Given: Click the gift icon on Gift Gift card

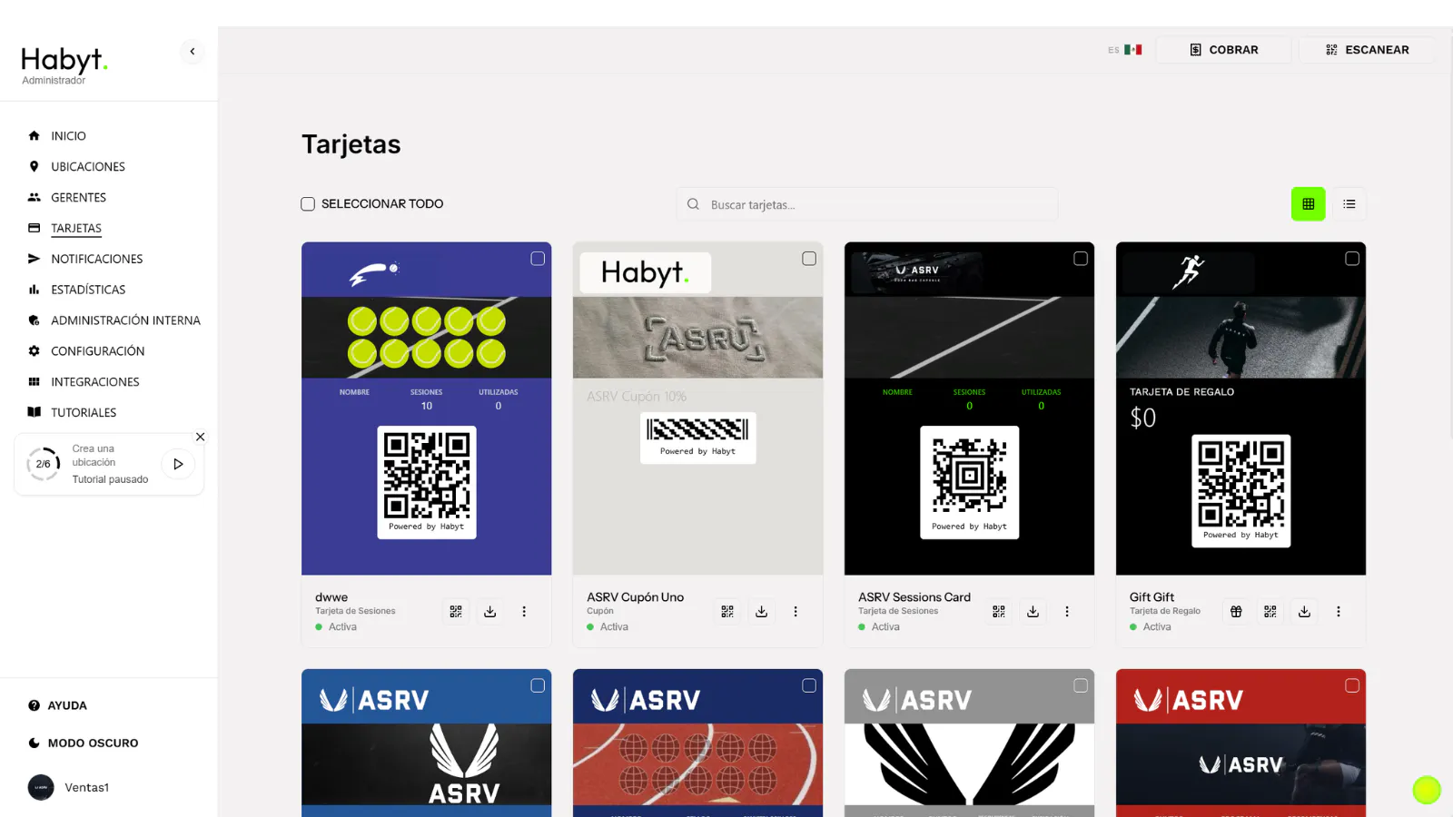Looking at the screenshot, I should 1236,612.
